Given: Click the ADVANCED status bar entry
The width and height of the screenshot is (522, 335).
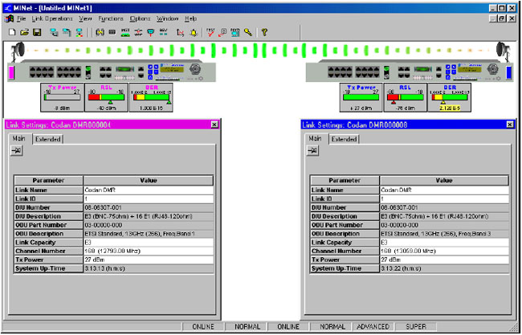Looking at the screenshot, I should 373,327.
